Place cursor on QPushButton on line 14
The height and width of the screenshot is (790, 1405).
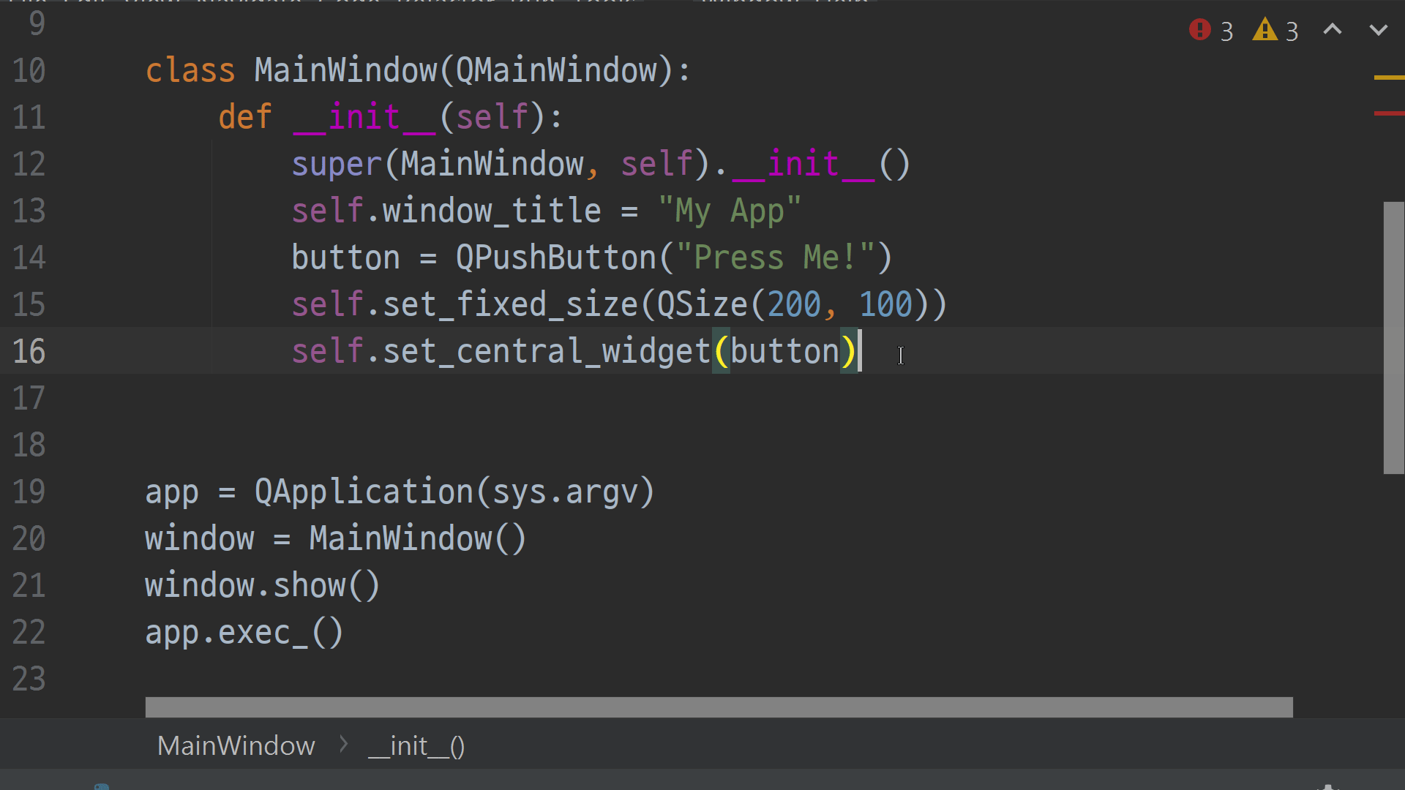[x=556, y=257]
